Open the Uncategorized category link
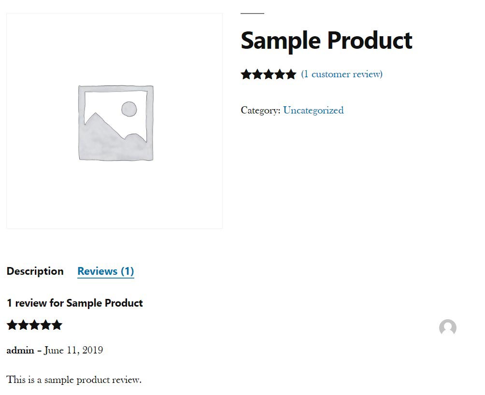This screenshot has width=485, height=395. click(313, 111)
